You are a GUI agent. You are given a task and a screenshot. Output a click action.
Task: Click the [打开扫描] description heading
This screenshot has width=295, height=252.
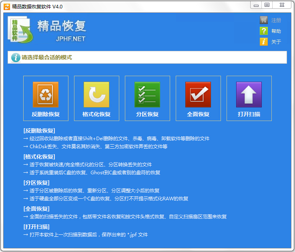[36, 227]
